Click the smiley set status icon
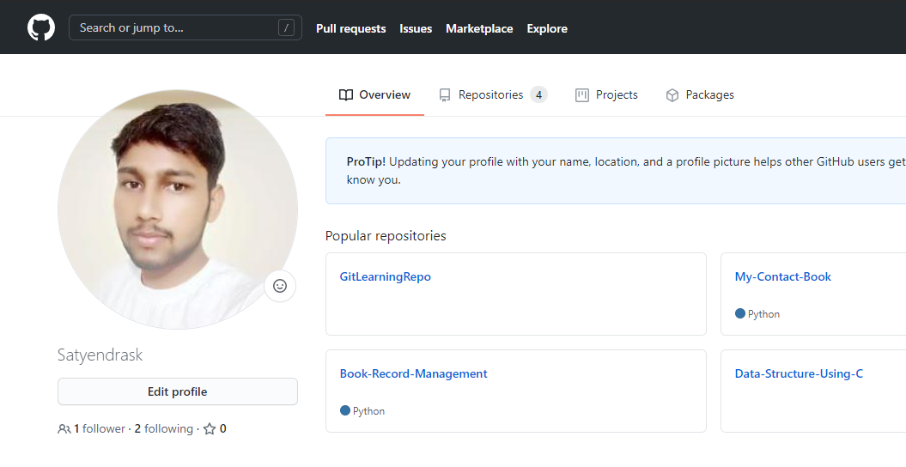The height and width of the screenshot is (467, 906). pos(280,286)
